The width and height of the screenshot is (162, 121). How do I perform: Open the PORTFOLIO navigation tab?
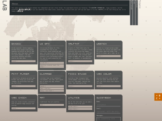pos(137,13)
